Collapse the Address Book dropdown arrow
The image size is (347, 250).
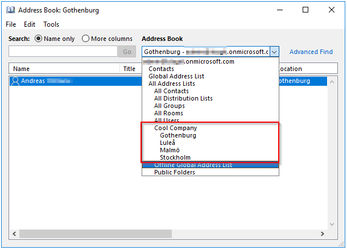point(274,52)
